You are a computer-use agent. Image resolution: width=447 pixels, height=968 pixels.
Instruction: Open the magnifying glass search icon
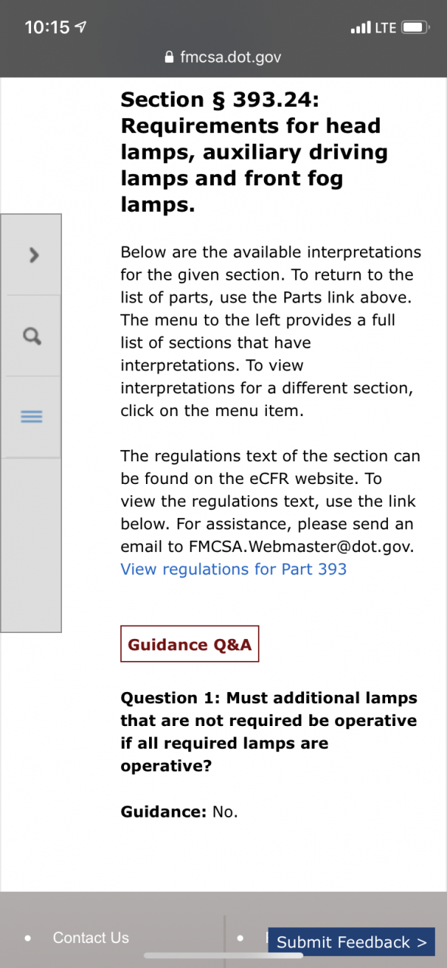click(x=32, y=336)
